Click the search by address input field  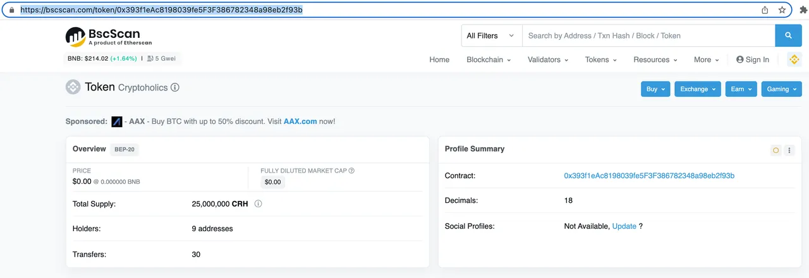648,35
